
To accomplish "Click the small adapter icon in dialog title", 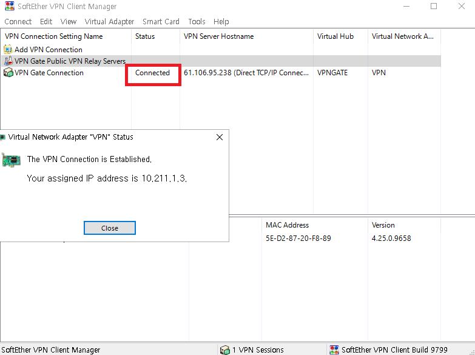I will (2, 137).
